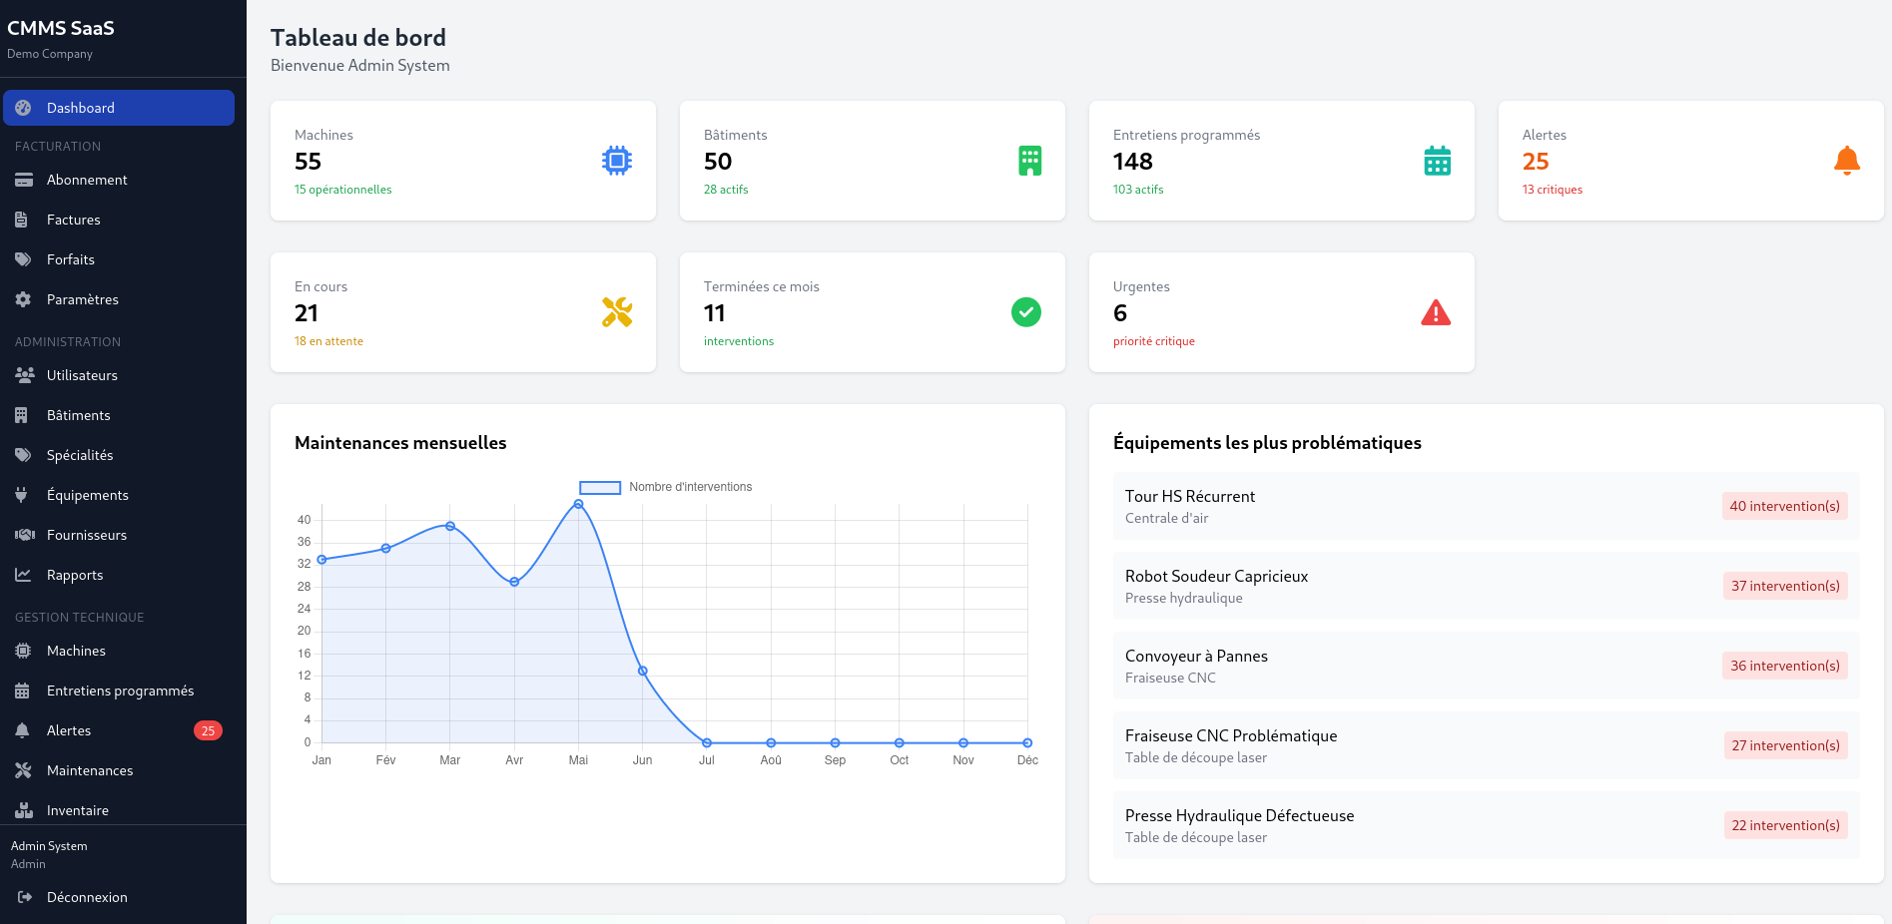Click the Forfaits tags icon
Viewport: 1892px width, 924px height.
23,259
